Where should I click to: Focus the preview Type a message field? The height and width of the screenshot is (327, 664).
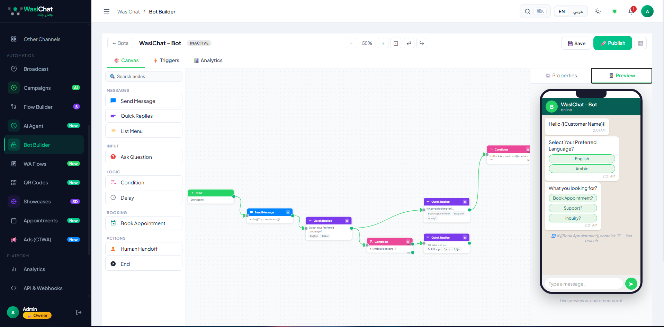tap(584, 284)
